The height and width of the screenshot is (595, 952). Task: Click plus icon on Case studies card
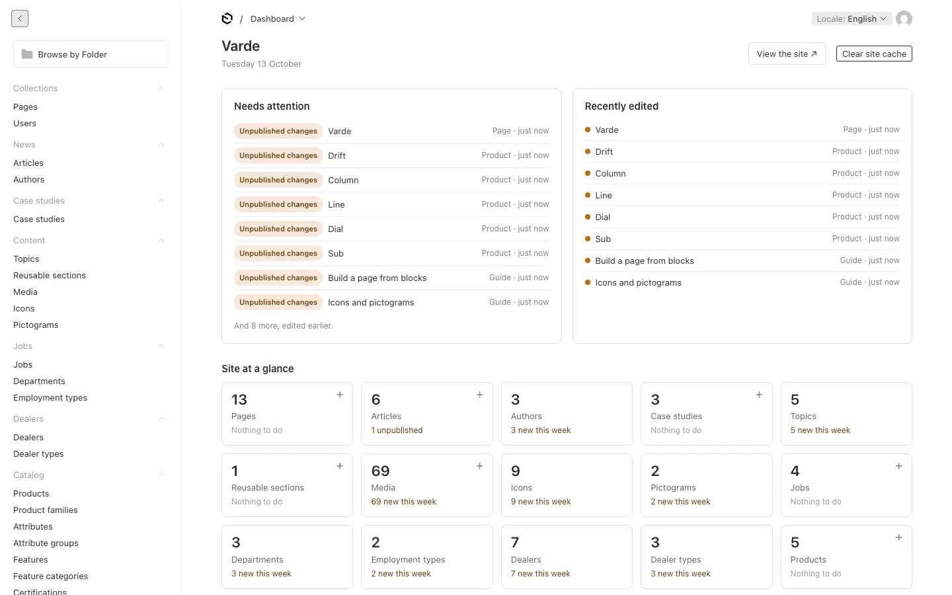coord(759,395)
